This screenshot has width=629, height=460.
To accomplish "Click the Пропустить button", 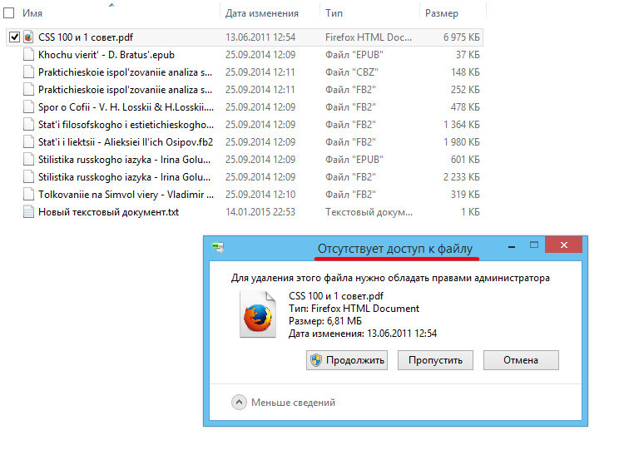I will point(435,360).
